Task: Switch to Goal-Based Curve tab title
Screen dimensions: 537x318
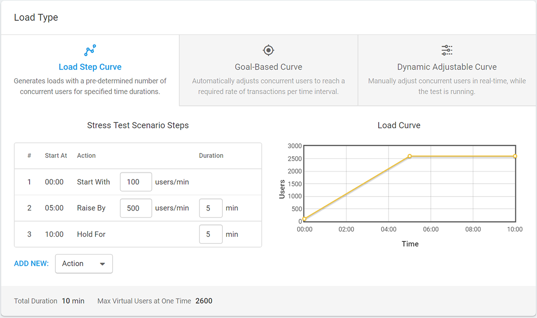Action: click(268, 67)
